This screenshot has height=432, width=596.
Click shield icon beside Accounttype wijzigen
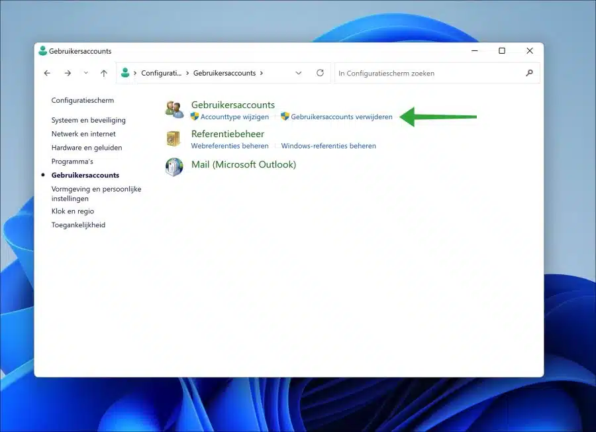click(195, 117)
